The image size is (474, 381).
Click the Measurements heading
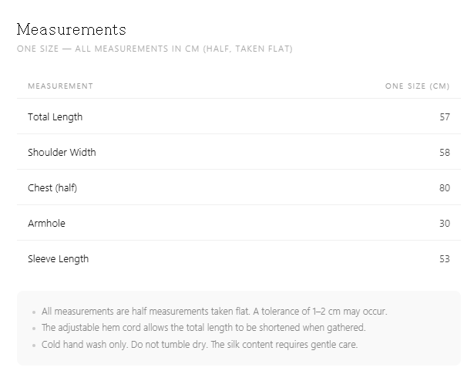72,29
